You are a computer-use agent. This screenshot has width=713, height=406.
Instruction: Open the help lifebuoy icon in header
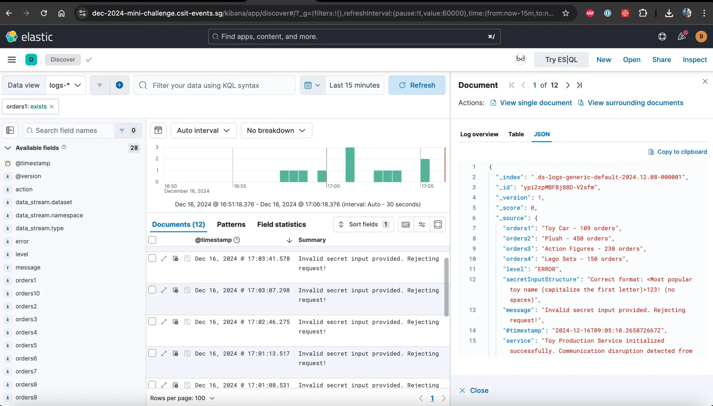click(x=662, y=36)
